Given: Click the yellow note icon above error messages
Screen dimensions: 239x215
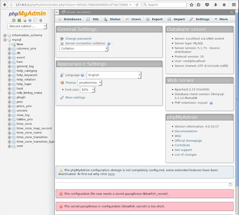Looking at the screenshot, I should pyautogui.click(x=231, y=184).
